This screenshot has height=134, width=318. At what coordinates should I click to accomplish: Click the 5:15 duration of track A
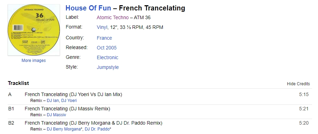[x=304, y=94]
